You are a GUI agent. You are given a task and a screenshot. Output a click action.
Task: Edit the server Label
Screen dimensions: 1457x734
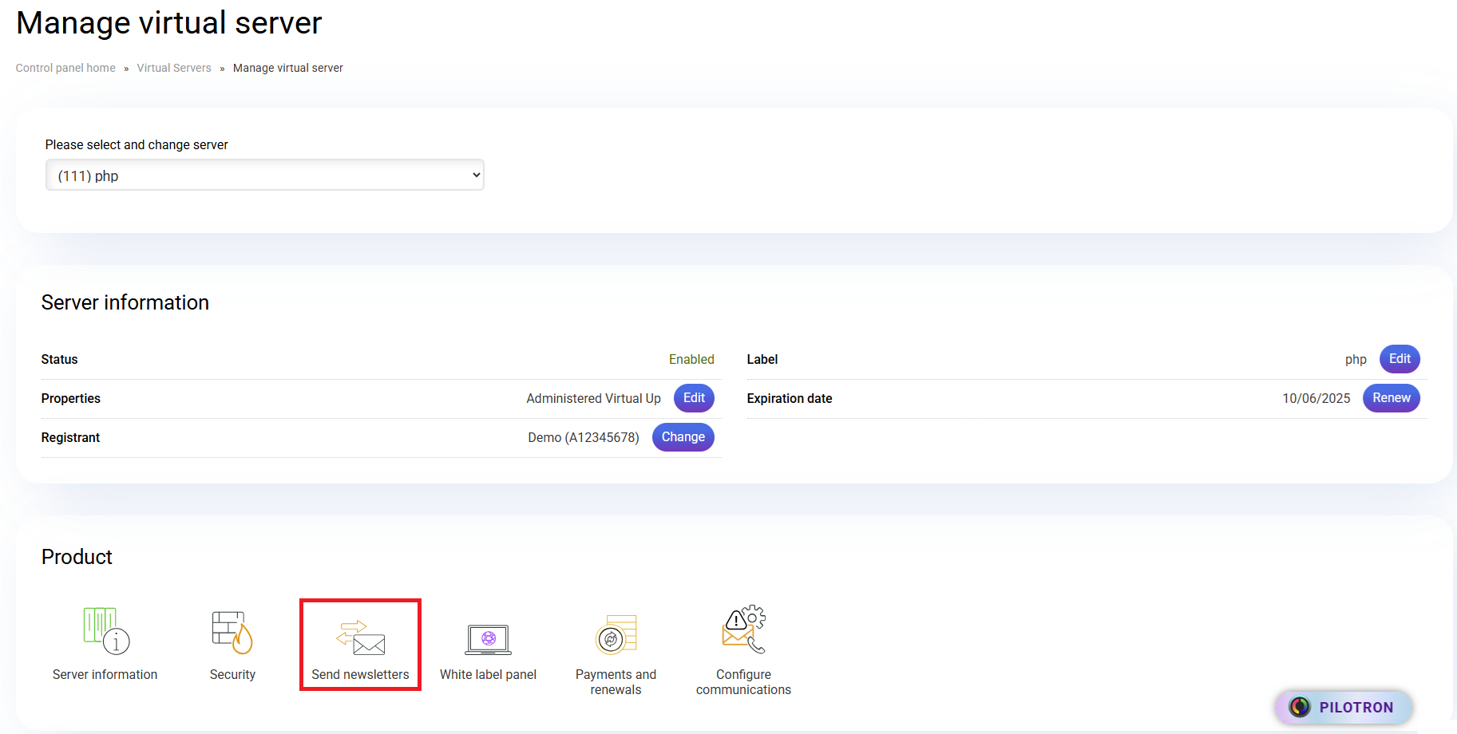coord(1399,359)
